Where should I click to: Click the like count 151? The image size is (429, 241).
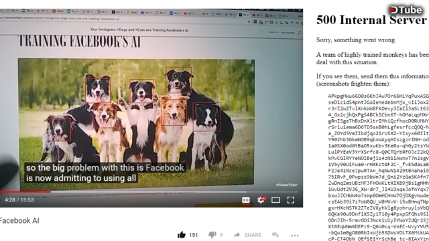pyautogui.click(x=193, y=235)
